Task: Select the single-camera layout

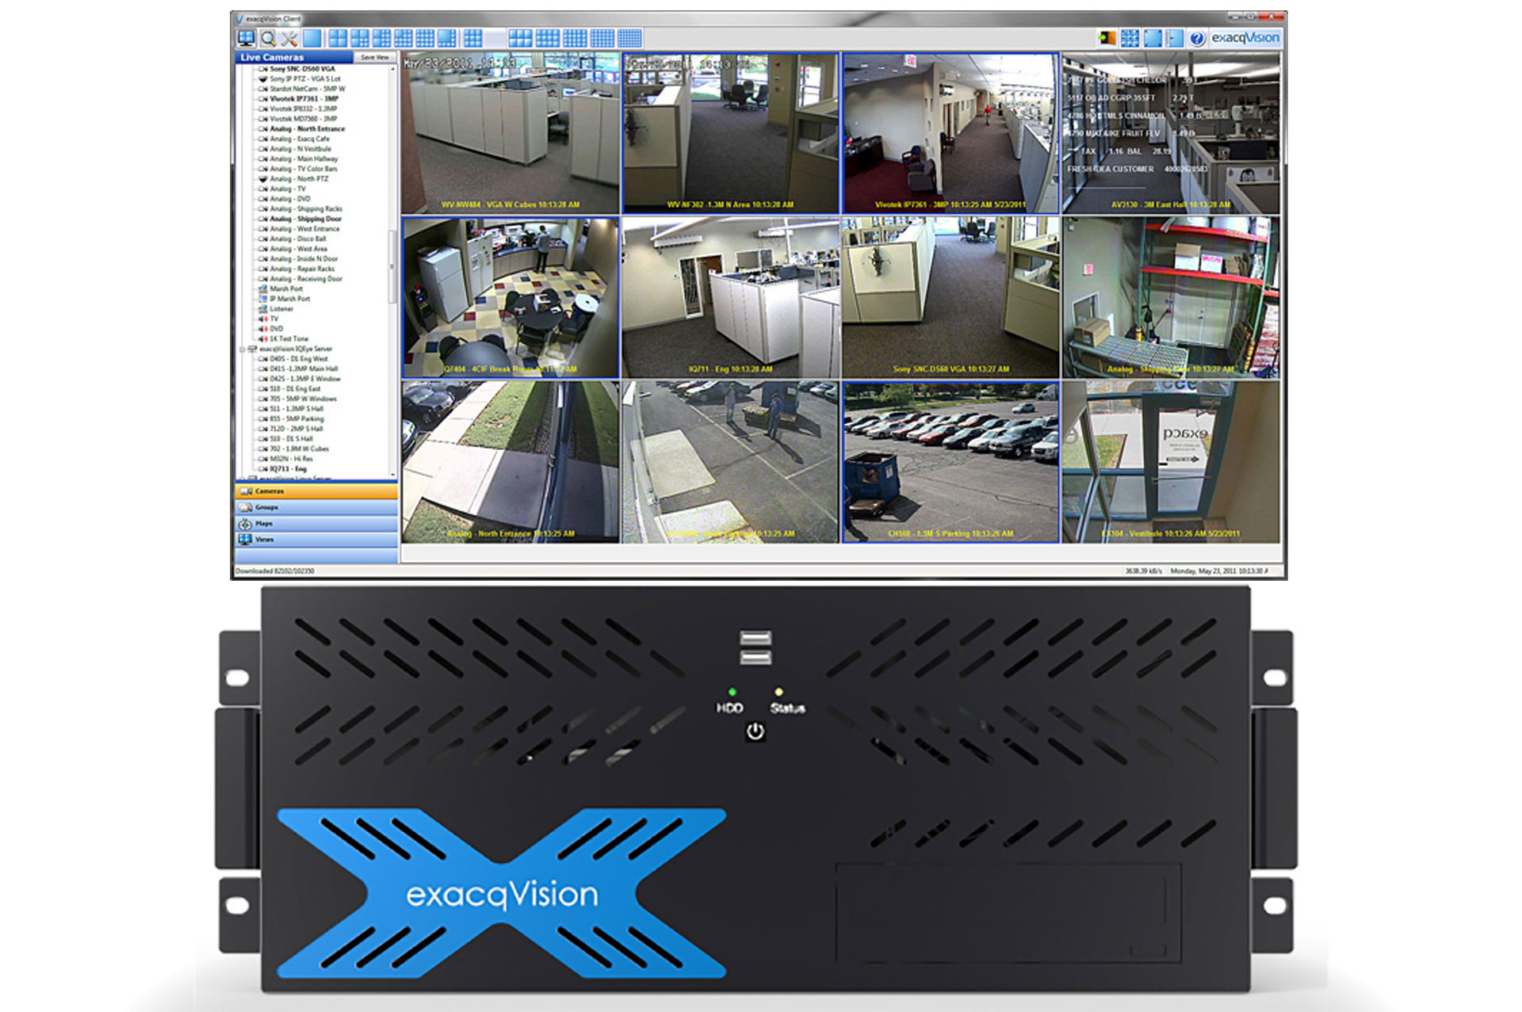Action: (312, 38)
